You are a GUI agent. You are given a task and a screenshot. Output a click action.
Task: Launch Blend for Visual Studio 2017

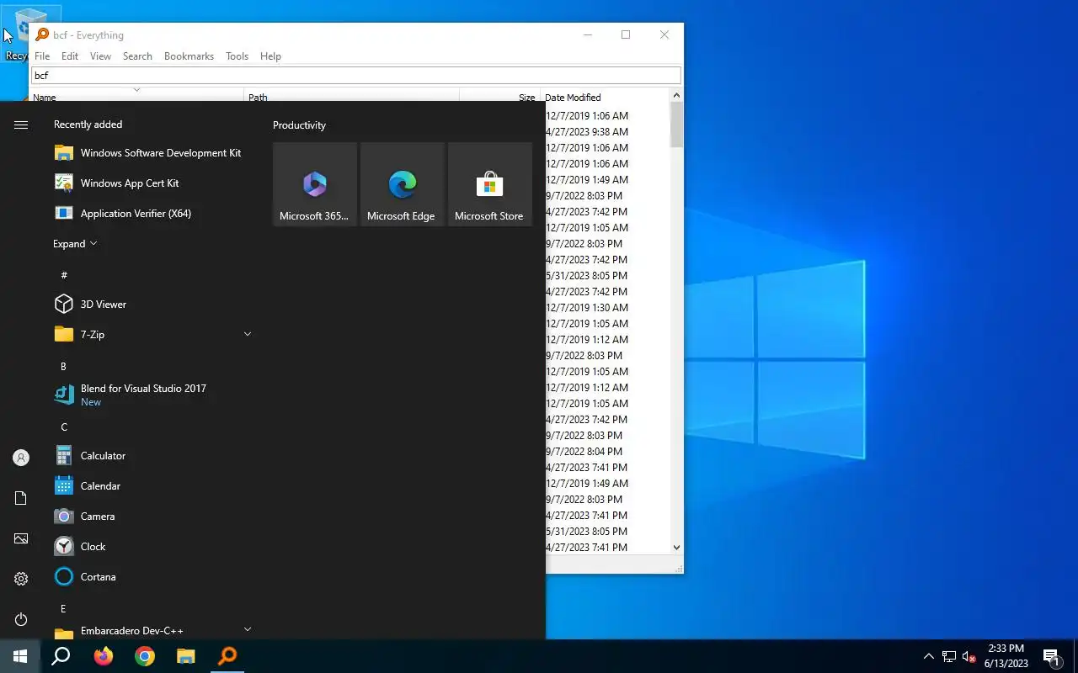(152, 395)
